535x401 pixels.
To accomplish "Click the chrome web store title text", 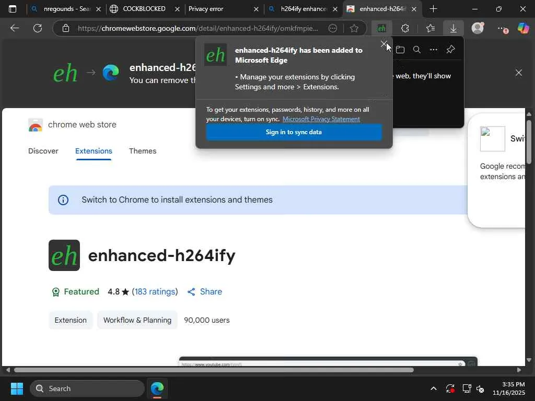I will coord(82,125).
